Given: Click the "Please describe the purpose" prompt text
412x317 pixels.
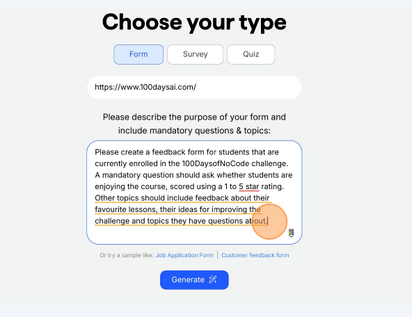Looking at the screenshot, I should [x=194, y=117].
